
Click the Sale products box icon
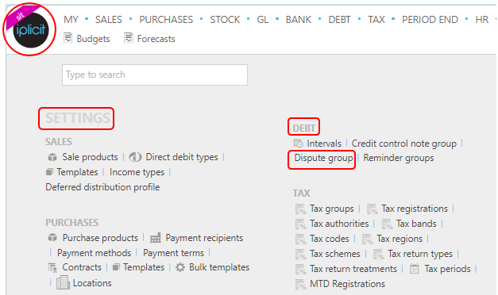(x=52, y=157)
